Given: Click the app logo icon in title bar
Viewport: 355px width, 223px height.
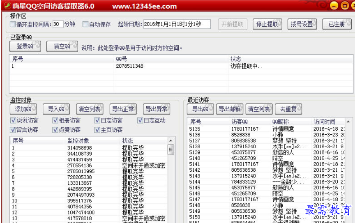Looking at the screenshot, I should click(x=7, y=5).
